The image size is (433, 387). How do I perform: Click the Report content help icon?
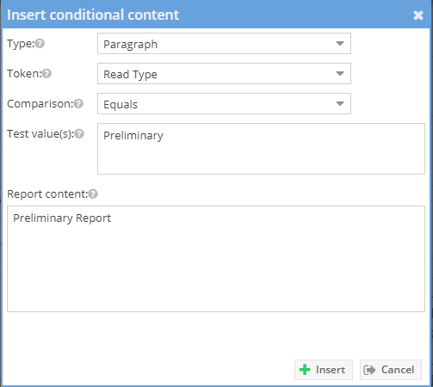coord(93,194)
